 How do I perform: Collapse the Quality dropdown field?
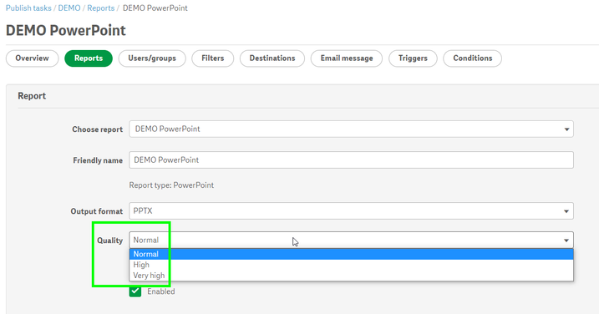click(x=351, y=241)
